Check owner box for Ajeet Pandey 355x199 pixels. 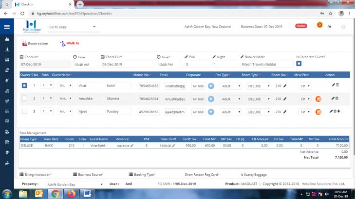click(x=24, y=111)
